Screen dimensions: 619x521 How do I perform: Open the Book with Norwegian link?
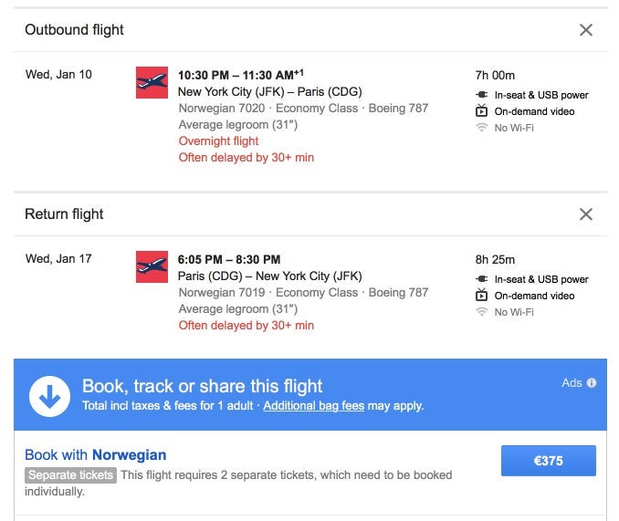click(x=96, y=454)
